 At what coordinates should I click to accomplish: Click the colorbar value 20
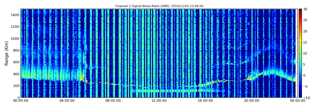(x=305, y=31)
